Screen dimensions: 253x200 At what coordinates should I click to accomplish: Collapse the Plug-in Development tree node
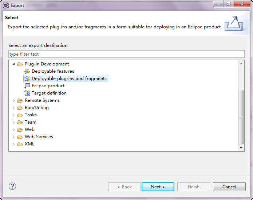tap(14, 64)
